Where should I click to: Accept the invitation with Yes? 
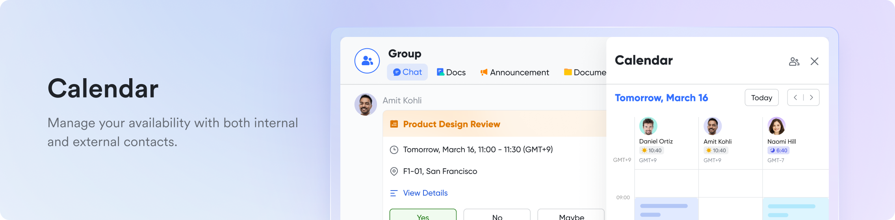pyautogui.click(x=423, y=215)
